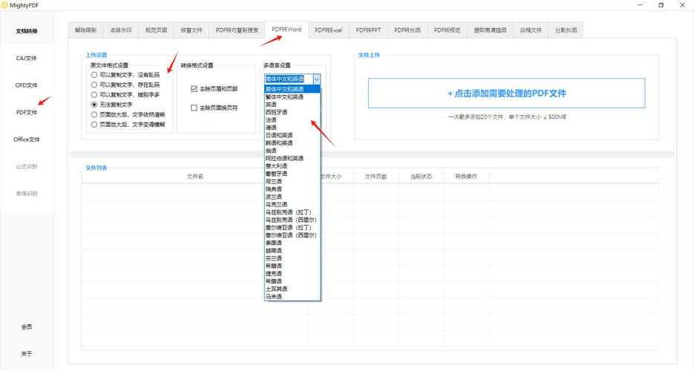
Task: Pick 阿拉伯语和英语 in the language list
Action: tap(292, 158)
